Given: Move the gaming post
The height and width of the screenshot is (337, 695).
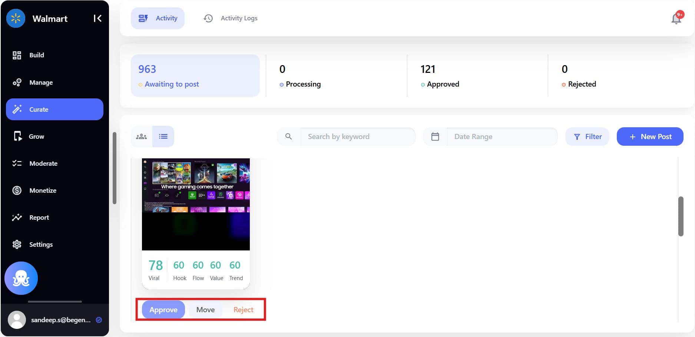Looking at the screenshot, I should pos(205,310).
